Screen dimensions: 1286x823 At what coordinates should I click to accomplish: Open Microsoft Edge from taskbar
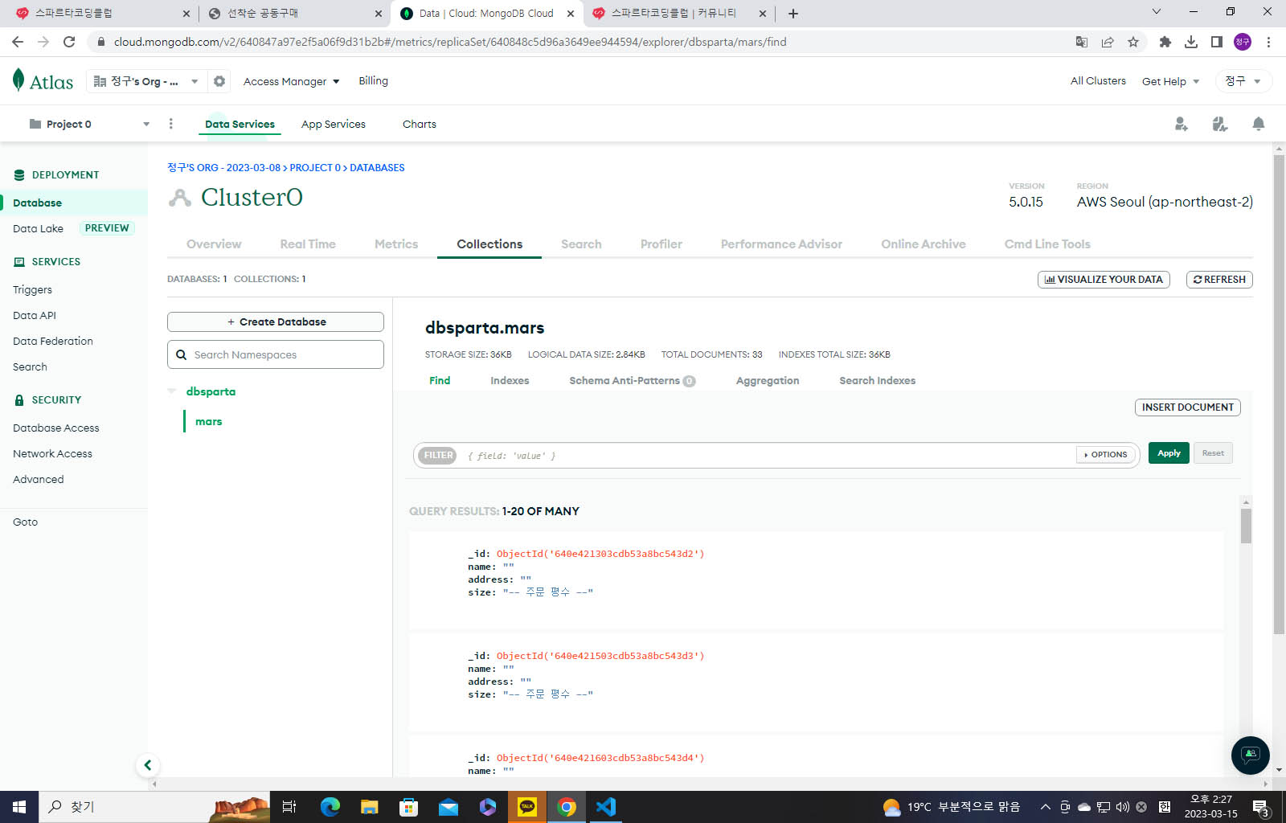click(x=330, y=807)
